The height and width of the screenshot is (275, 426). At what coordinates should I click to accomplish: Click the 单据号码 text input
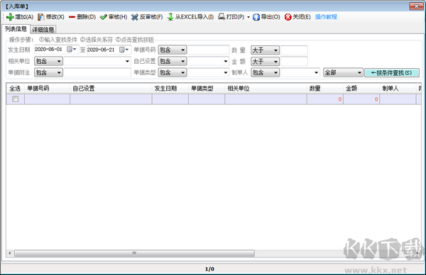[208, 50]
